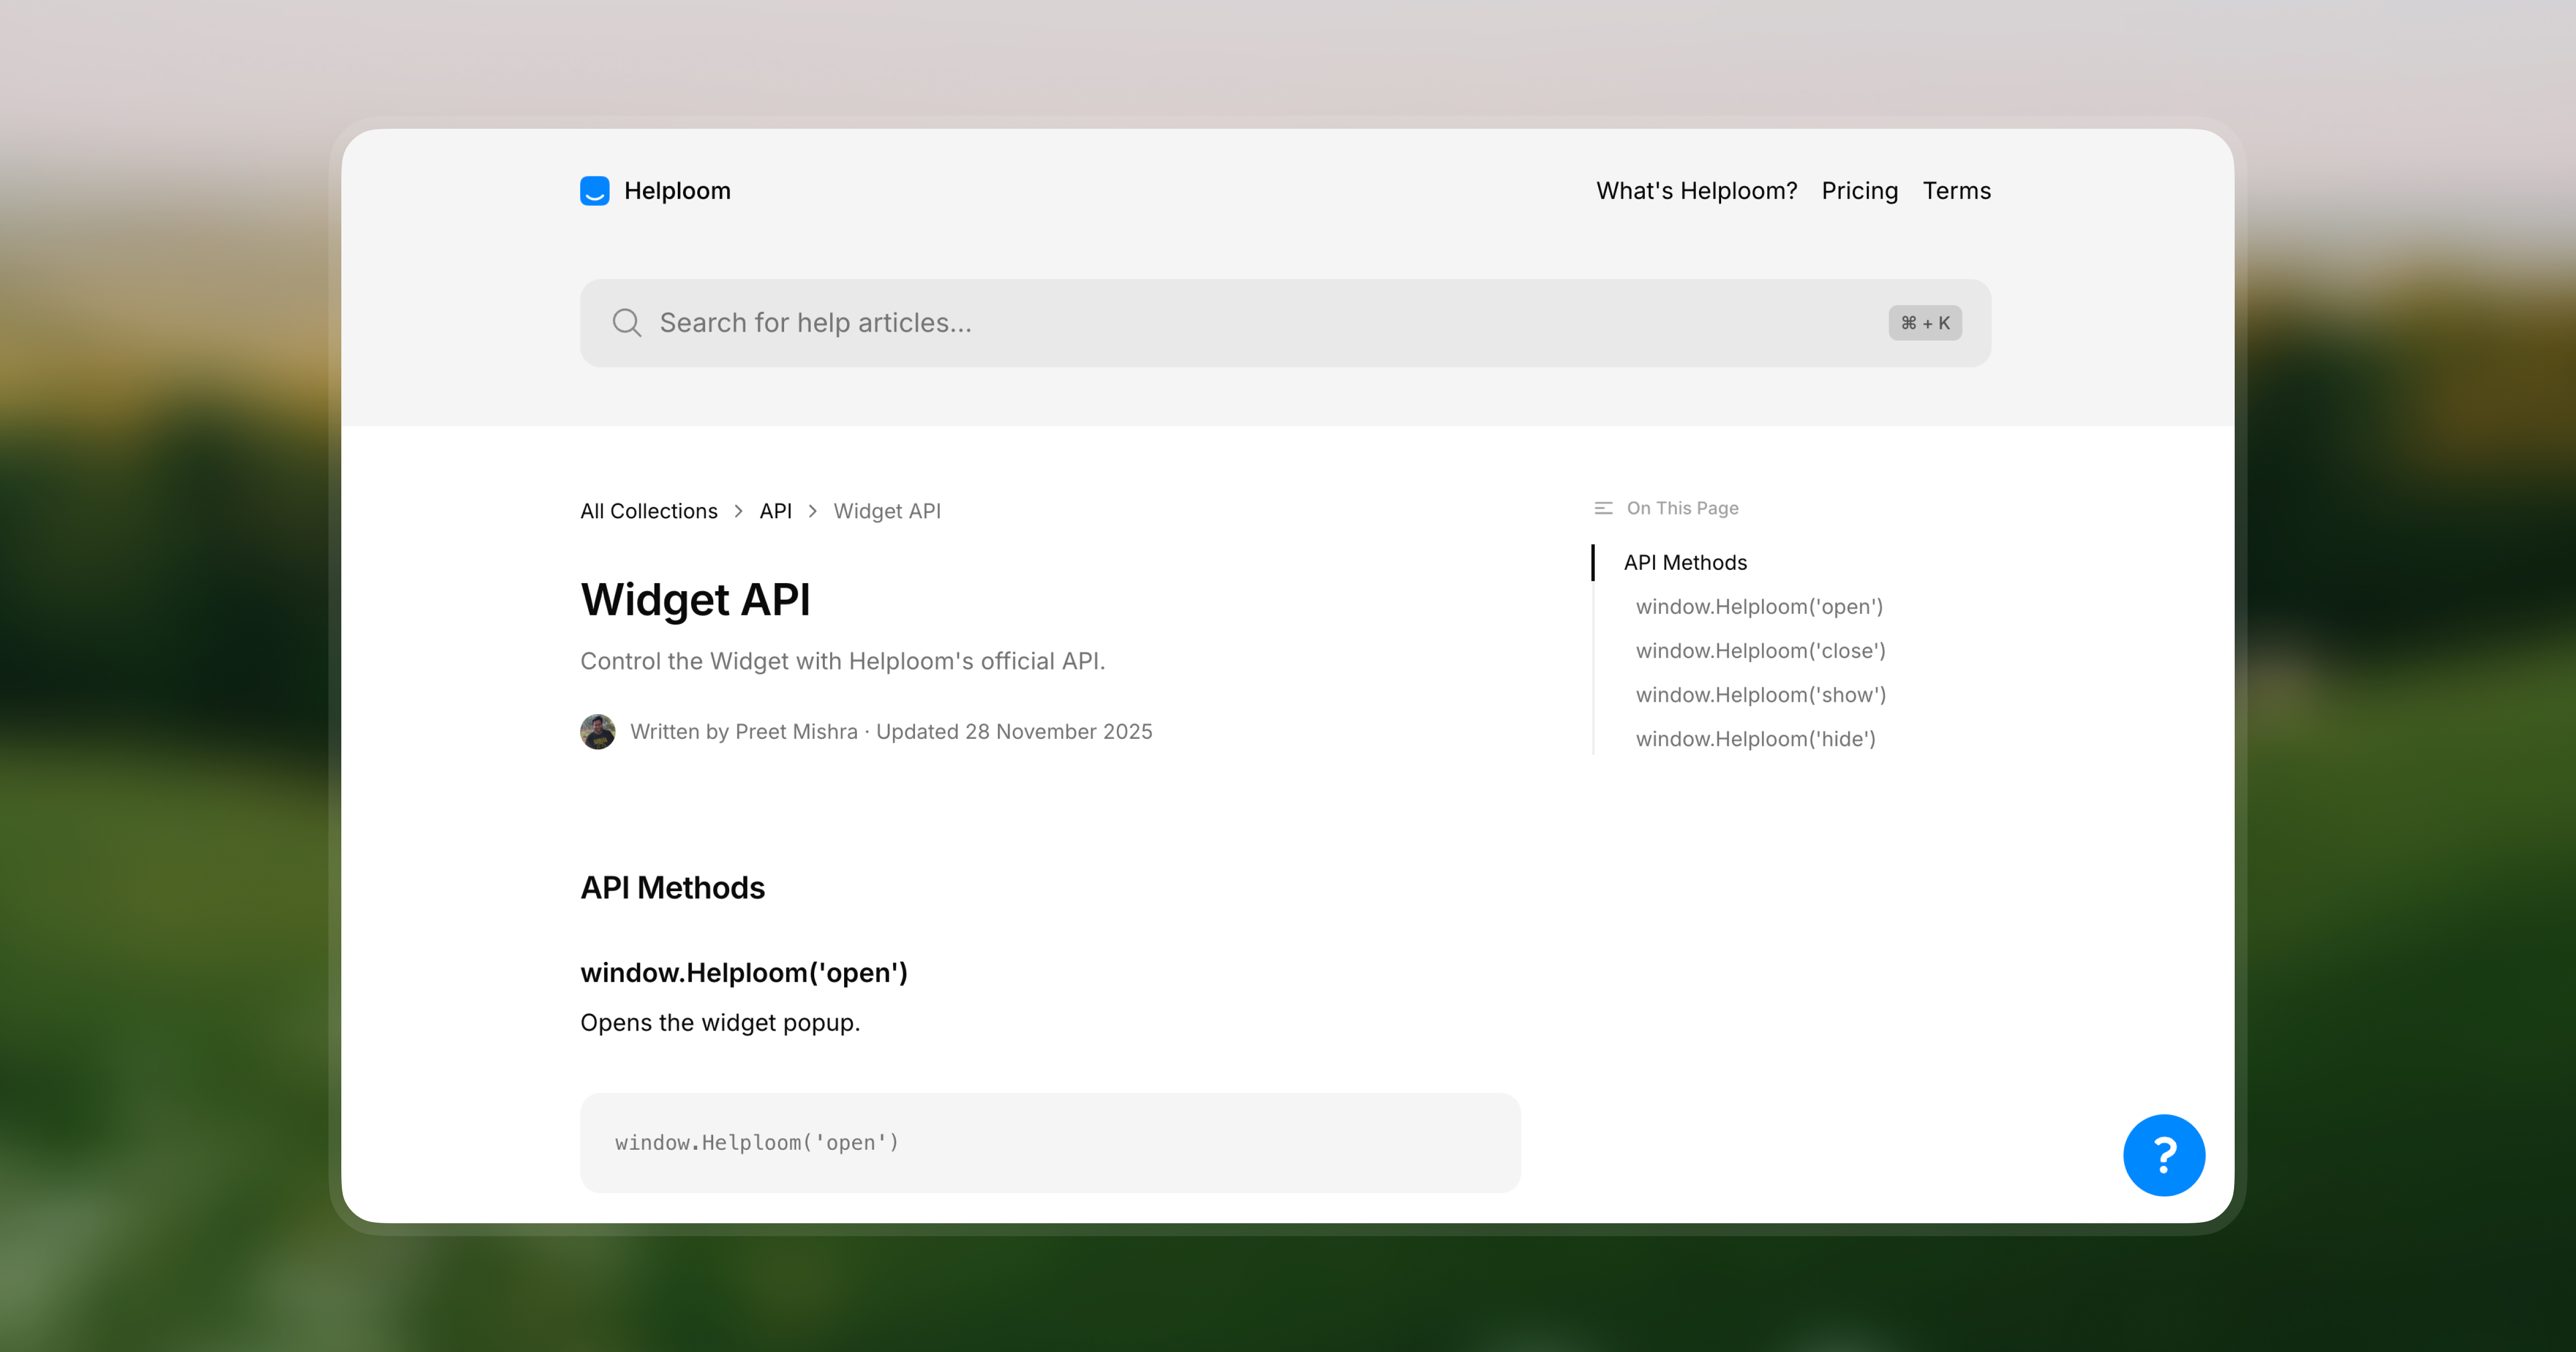Open the What's Helploom? nav link
Image resolution: width=2576 pixels, height=1352 pixels.
[x=1696, y=191]
